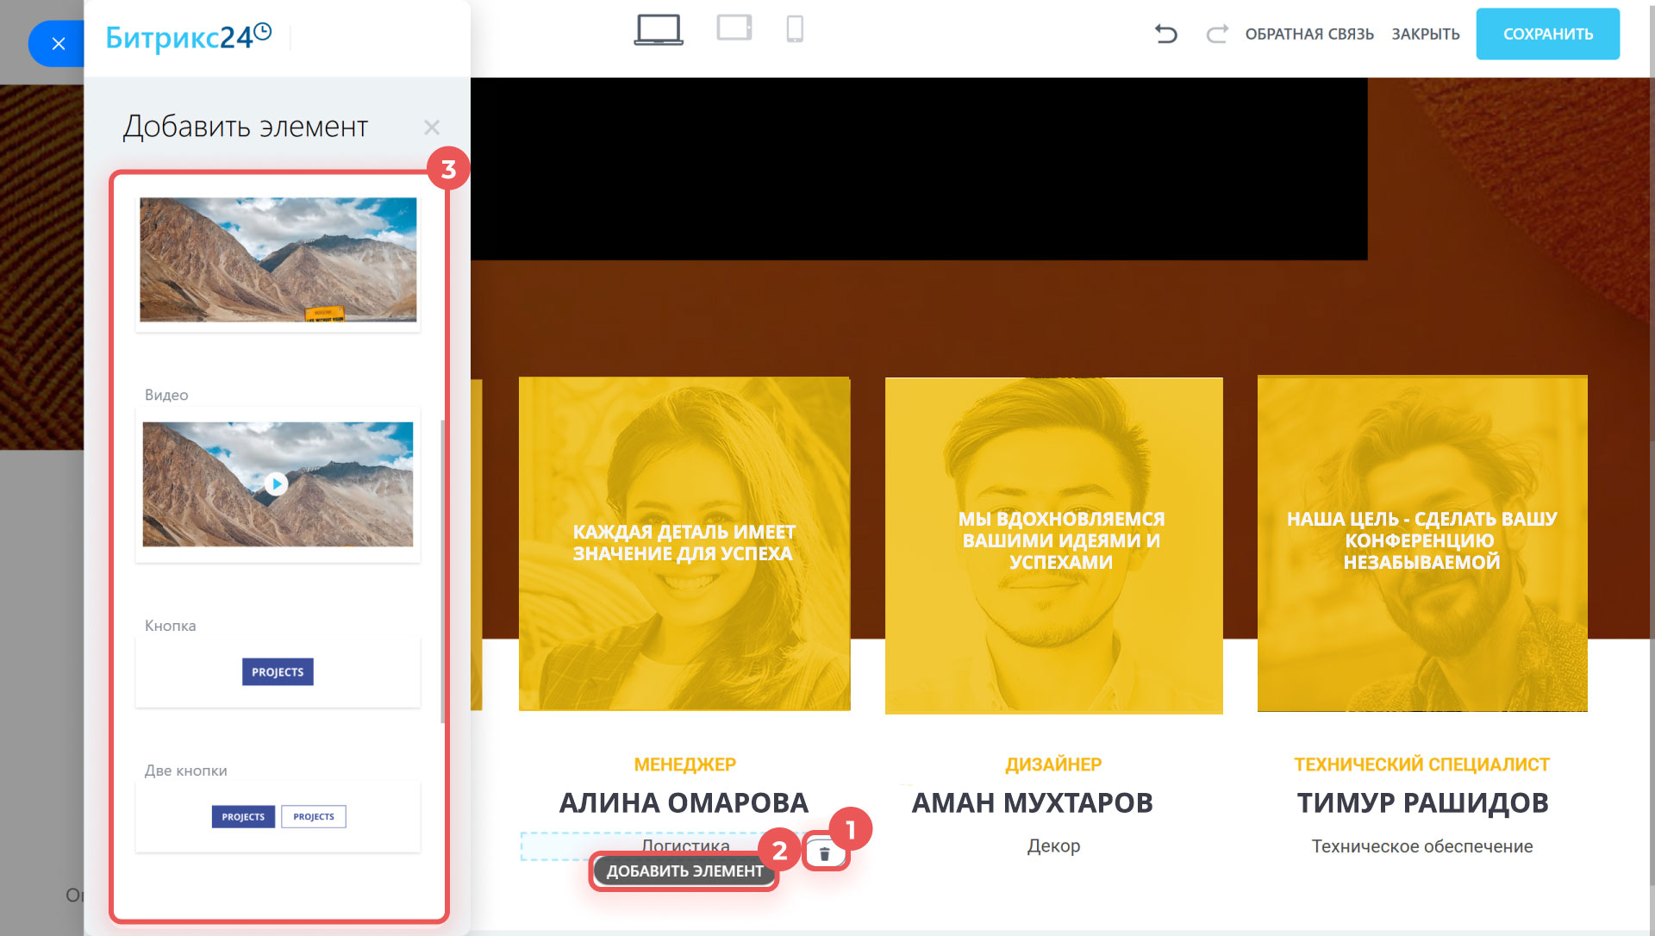Viewport: 1655px width, 936px height.
Task: Open ОБРАТНАЯ СВЯЗЬ feedback link
Action: tap(1308, 34)
